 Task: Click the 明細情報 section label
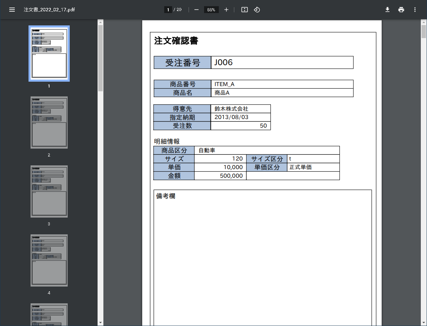click(x=167, y=141)
